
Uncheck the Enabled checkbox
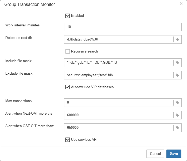(x=68, y=16)
